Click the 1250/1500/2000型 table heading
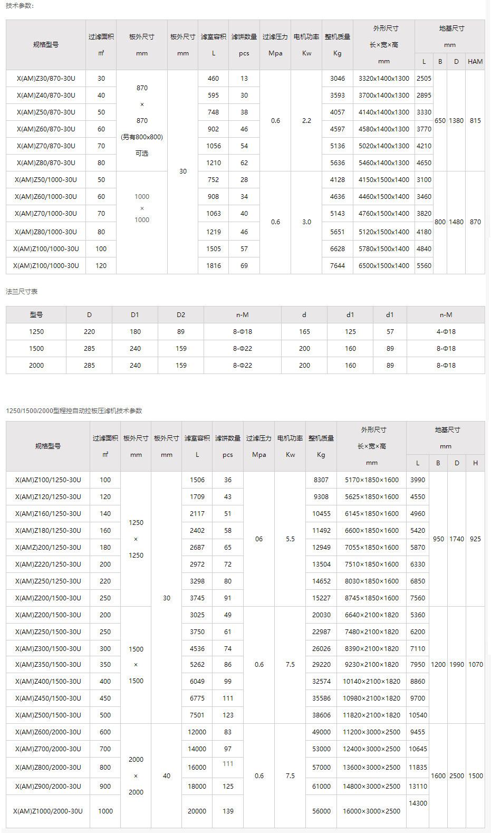The image size is (491, 833). 74,411
